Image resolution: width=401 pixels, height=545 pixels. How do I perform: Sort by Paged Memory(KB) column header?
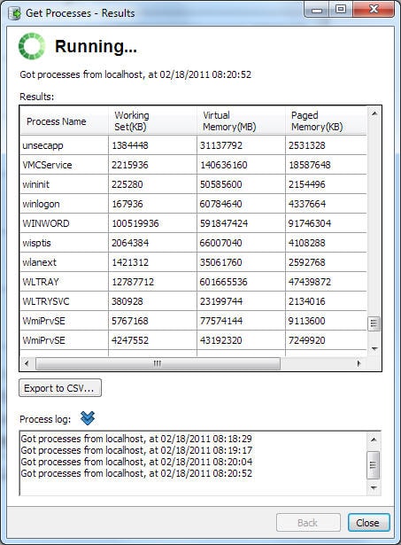coord(326,121)
